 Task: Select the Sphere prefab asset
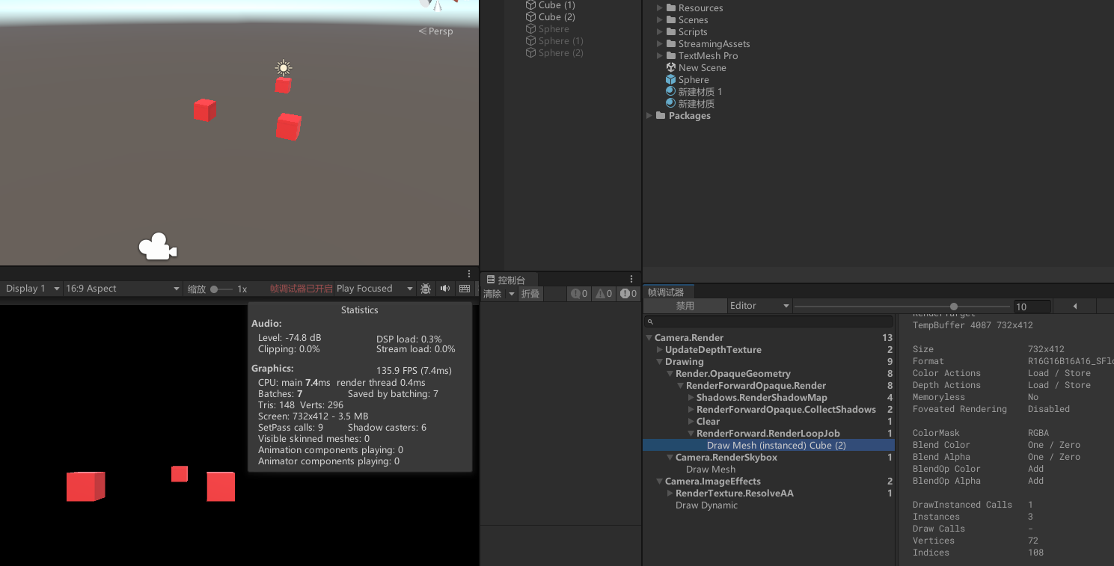point(693,80)
